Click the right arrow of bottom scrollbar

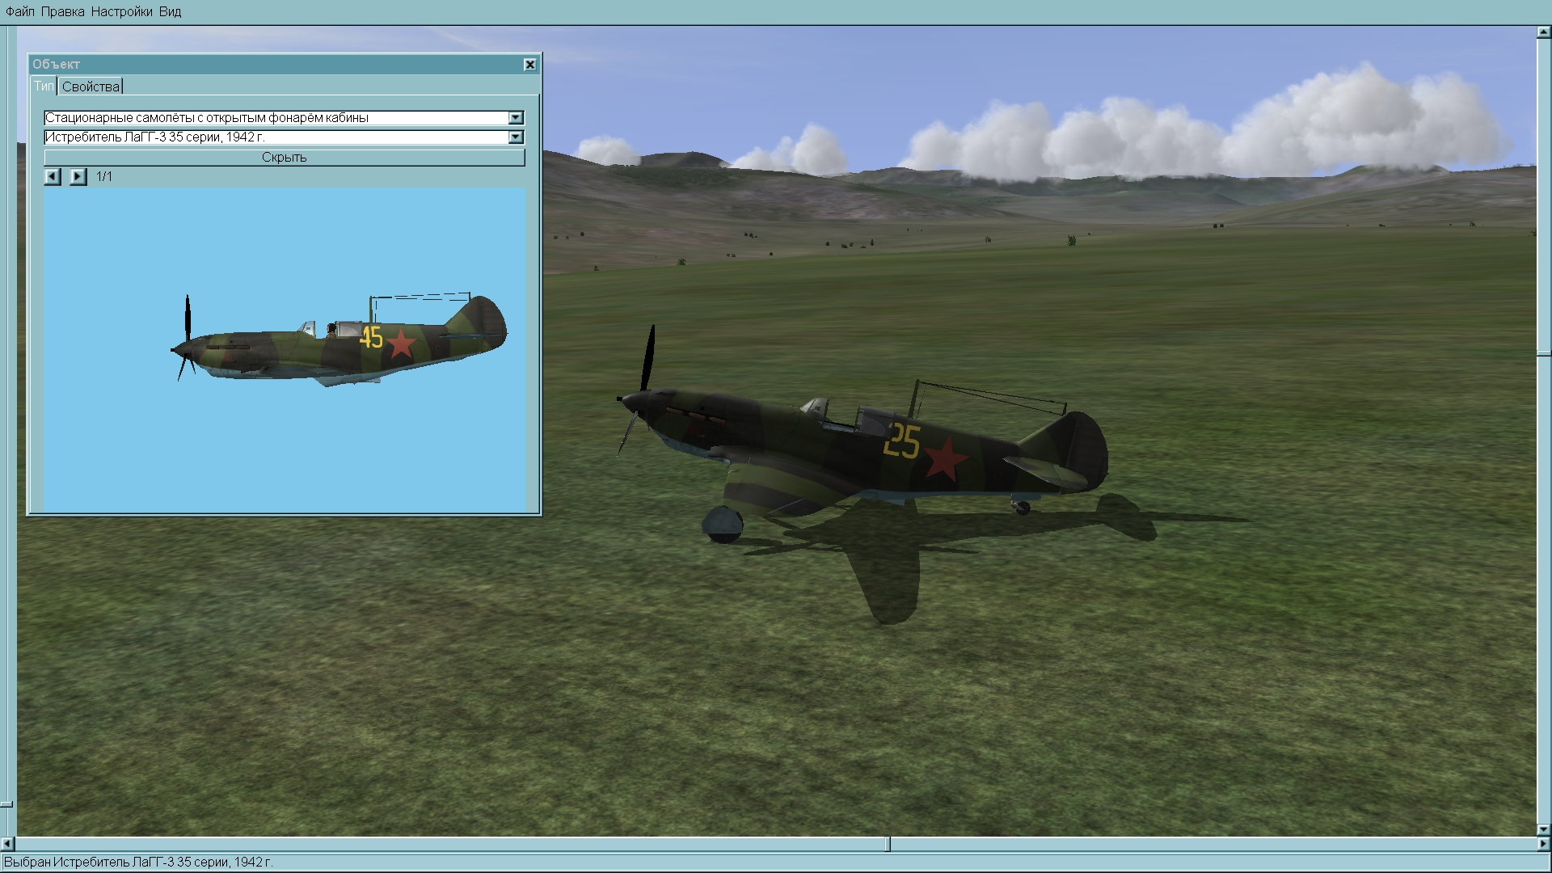point(1543,845)
